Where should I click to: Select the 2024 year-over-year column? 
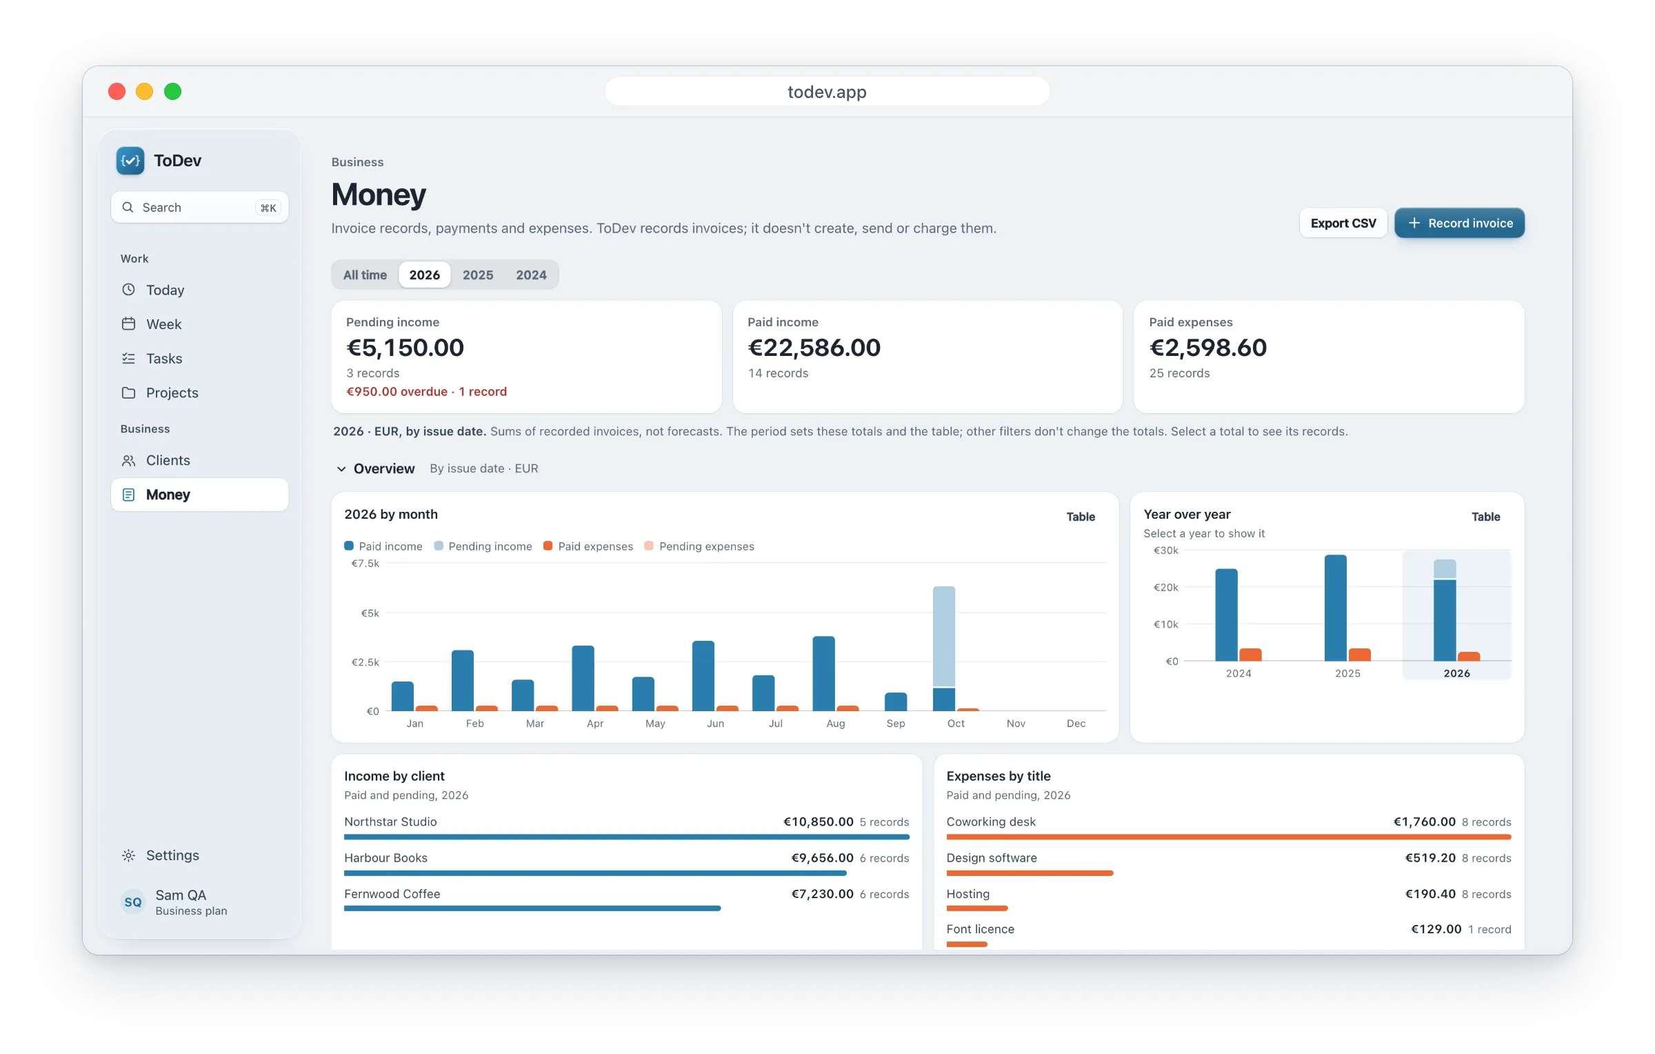pyautogui.click(x=1238, y=614)
